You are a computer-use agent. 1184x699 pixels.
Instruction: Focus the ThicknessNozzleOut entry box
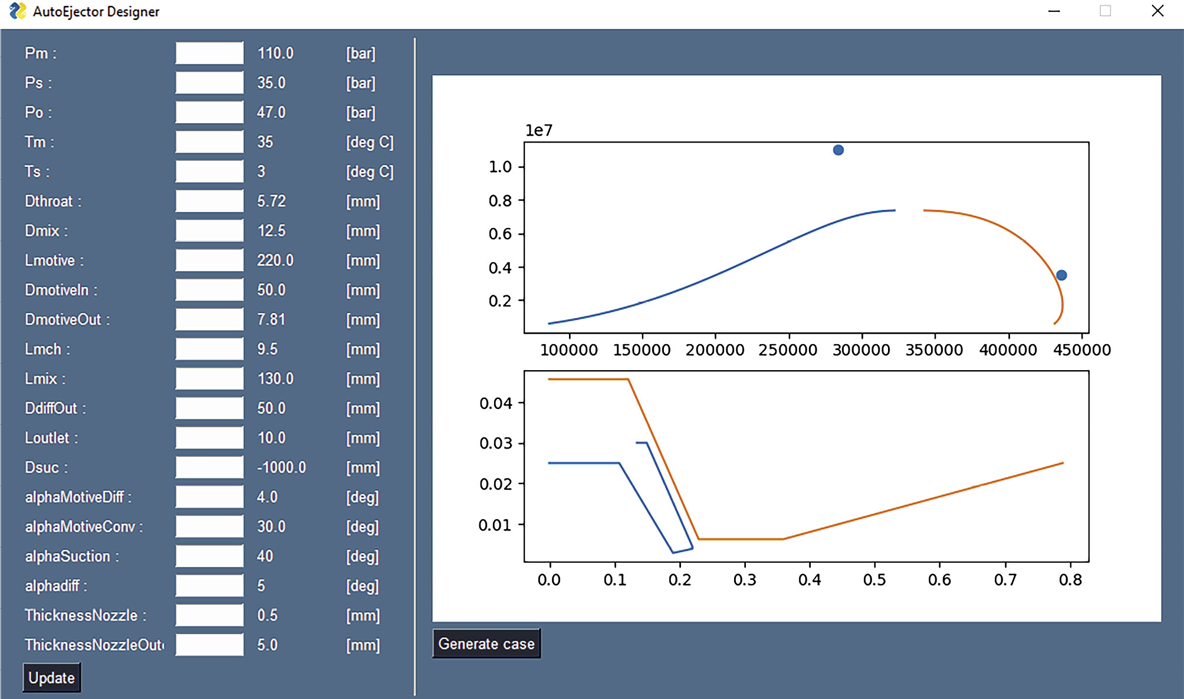(209, 645)
